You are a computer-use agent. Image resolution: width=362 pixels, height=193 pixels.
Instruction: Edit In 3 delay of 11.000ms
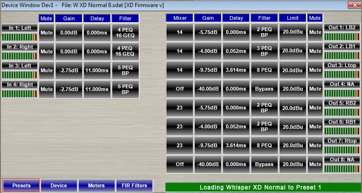(x=97, y=70)
